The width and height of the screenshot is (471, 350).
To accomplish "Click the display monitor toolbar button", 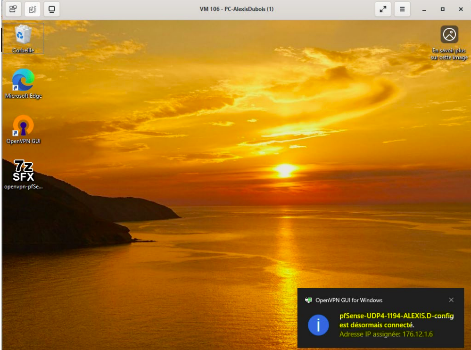I will tap(52, 9).
